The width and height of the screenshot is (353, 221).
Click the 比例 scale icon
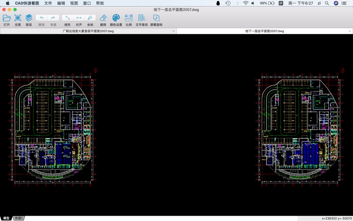[x=129, y=18]
